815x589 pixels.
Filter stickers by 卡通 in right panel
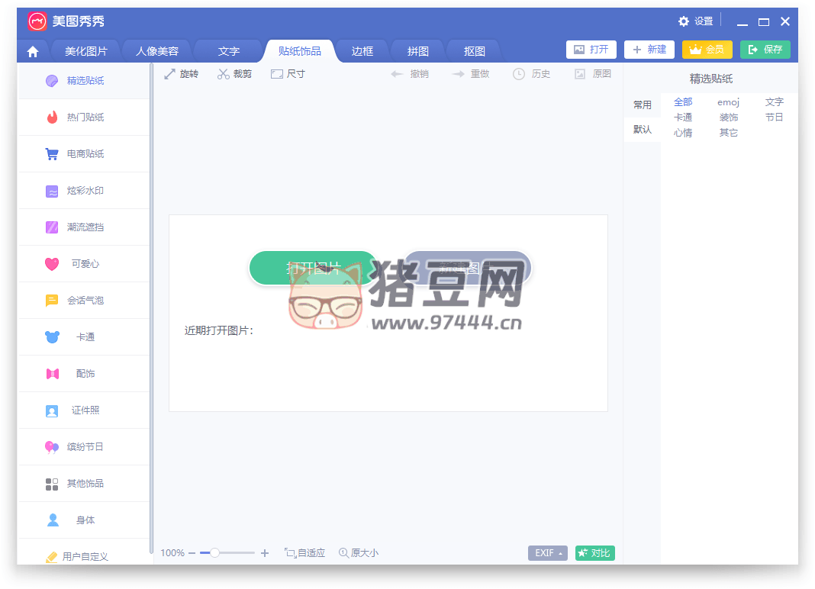click(x=683, y=117)
